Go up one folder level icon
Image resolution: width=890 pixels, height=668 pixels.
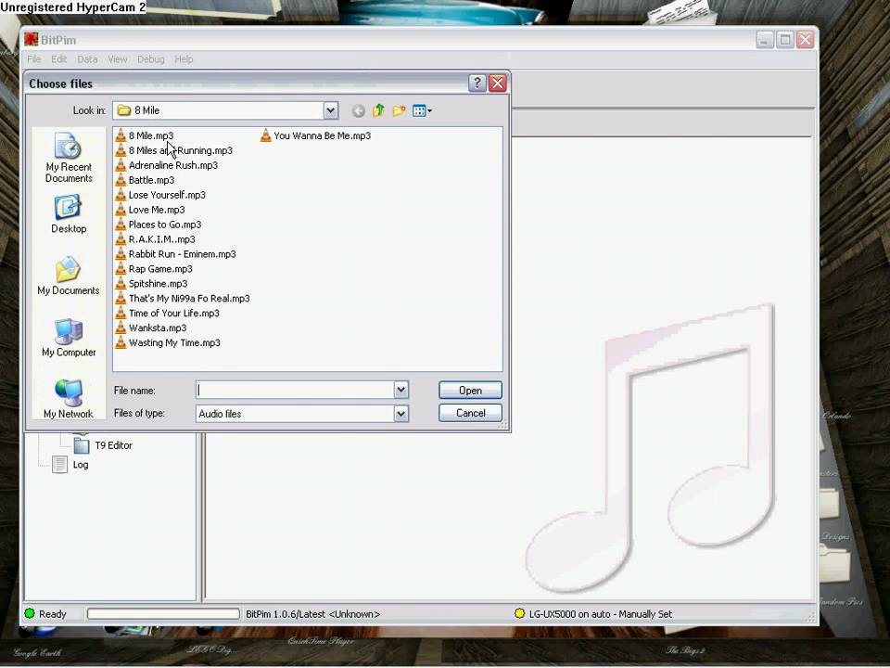378,110
